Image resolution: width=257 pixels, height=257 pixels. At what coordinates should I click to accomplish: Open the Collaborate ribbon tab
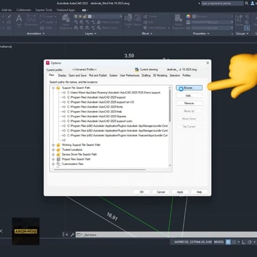pos(24,10)
